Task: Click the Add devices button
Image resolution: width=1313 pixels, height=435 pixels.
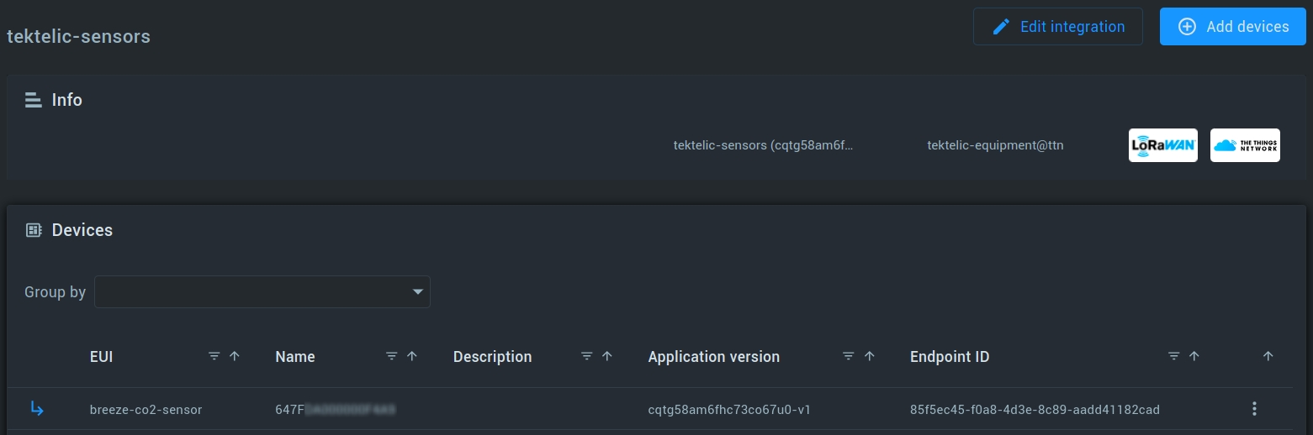Action: pyautogui.click(x=1232, y=27)
